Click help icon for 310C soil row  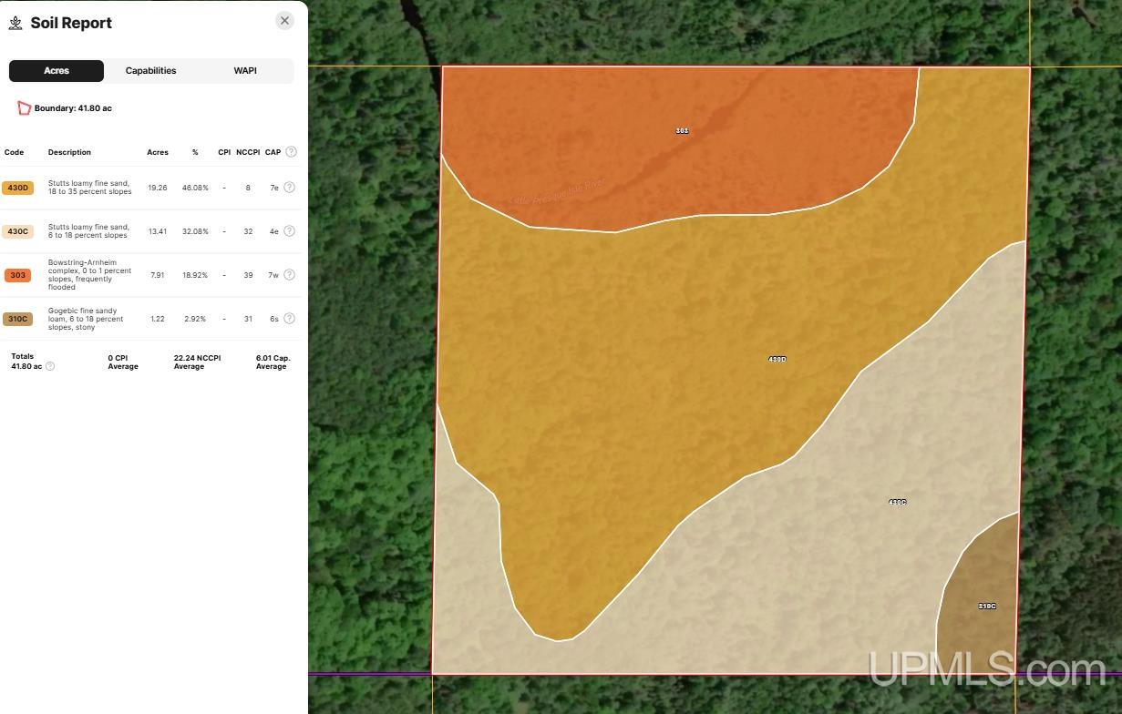(x=289, y=319)
